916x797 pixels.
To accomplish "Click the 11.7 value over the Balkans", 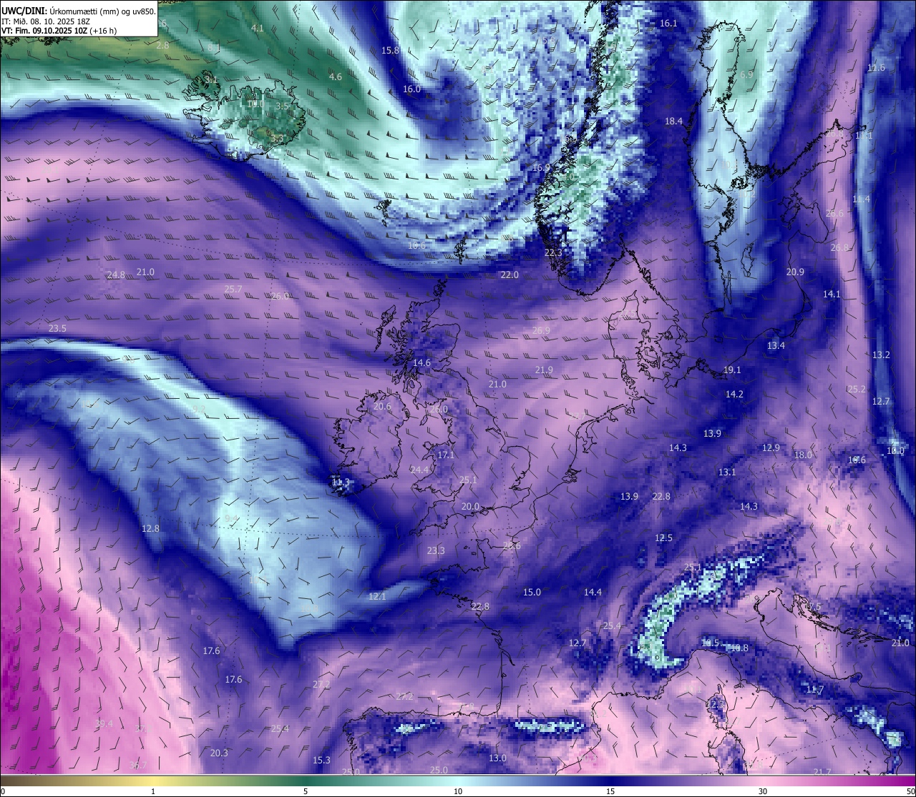I will tap(815, 690).
